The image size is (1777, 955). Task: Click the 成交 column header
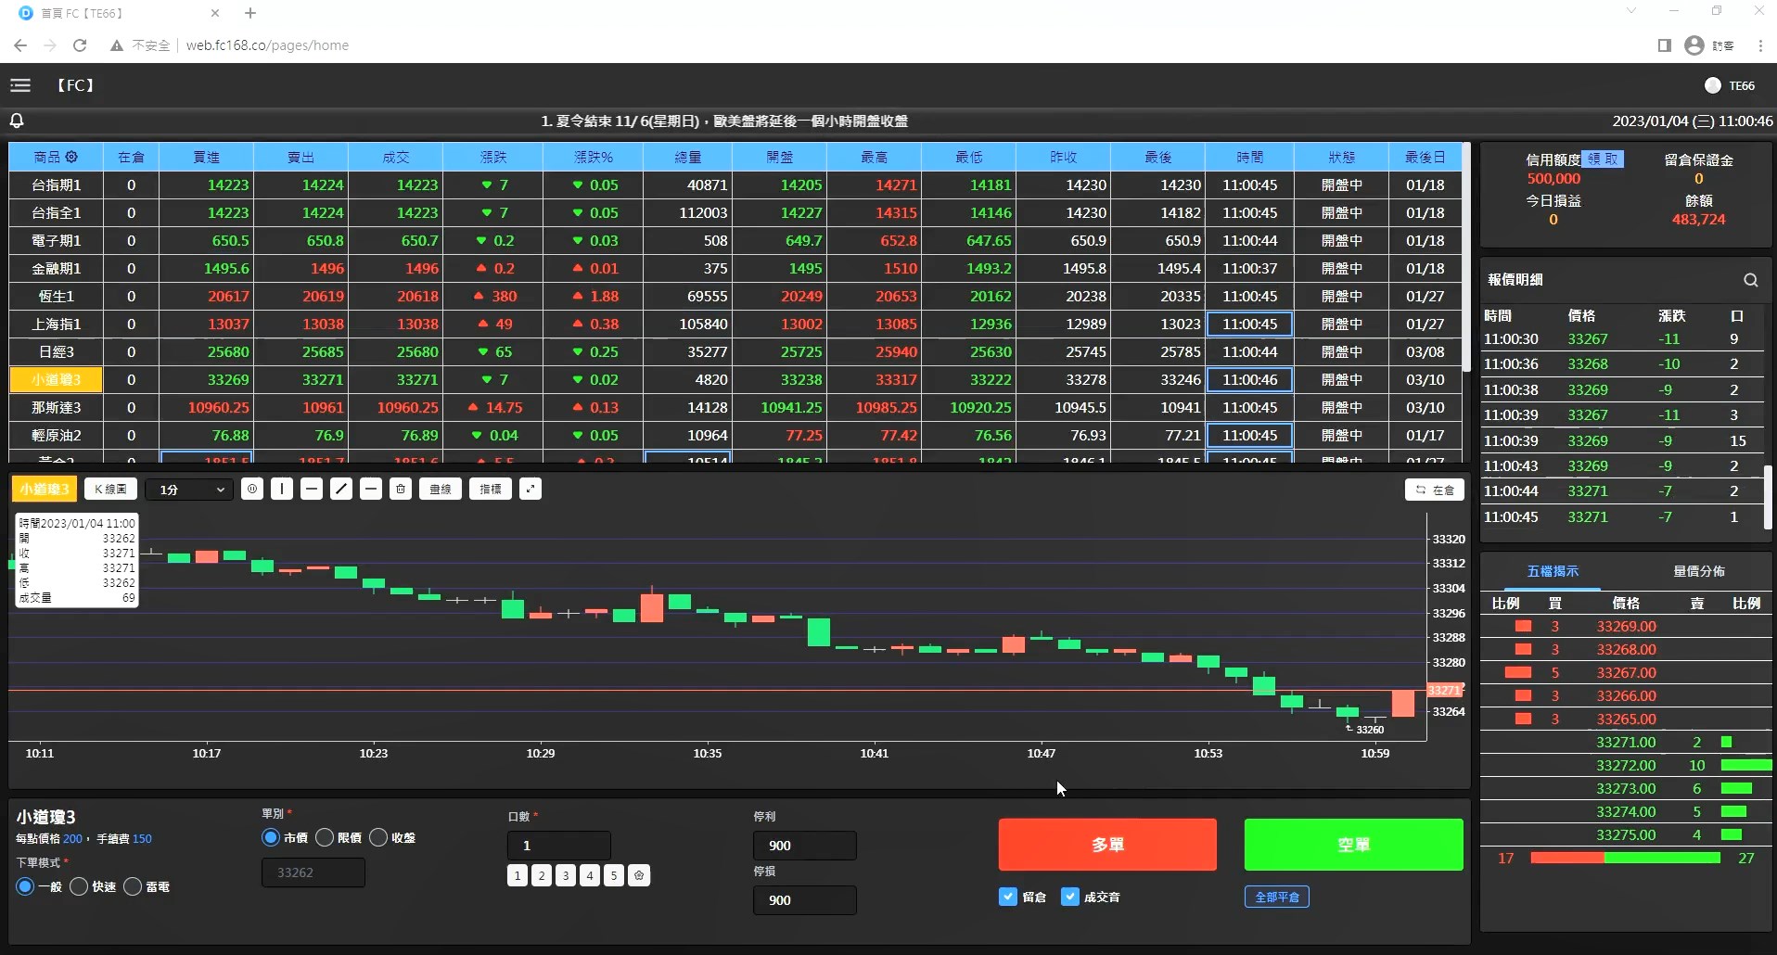pos(396,157)
